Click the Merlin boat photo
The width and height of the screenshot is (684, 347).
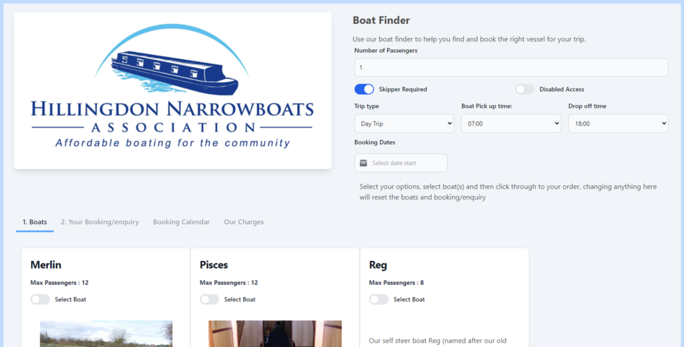pyautogui.click(x=106, y=334)
